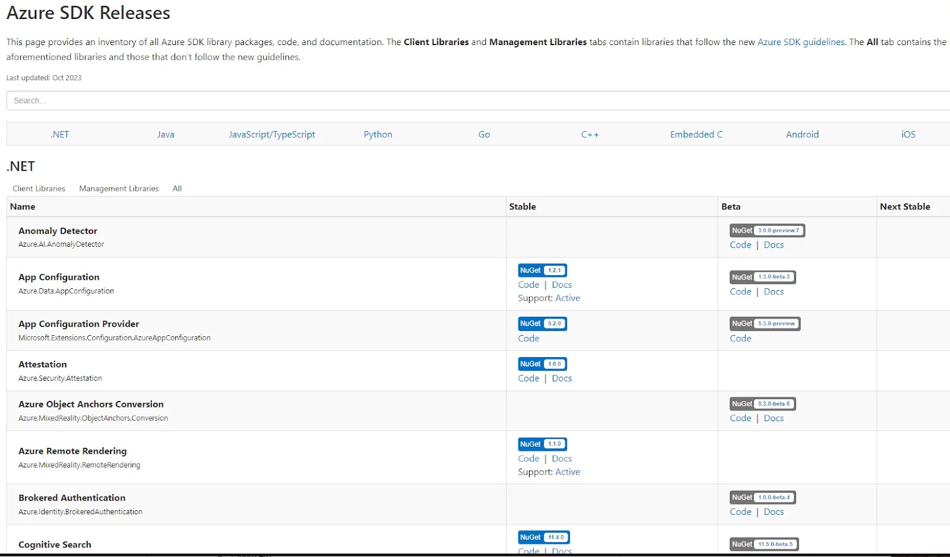Open NuGet 1.0.0 badge for Attestation
This screenshot has height=557, width=950.
click(x=542, y=364)
